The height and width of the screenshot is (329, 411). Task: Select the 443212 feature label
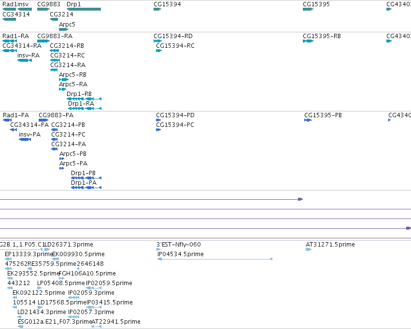click(19, 283)
